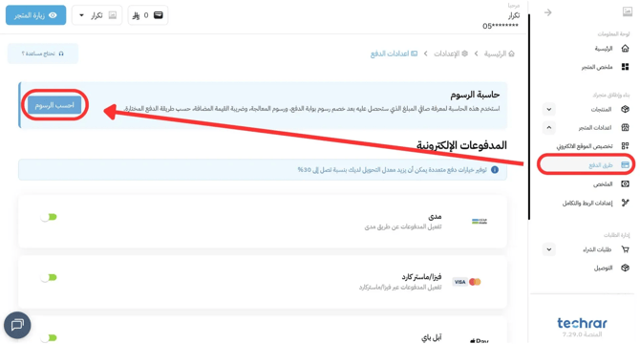
Task: Collapse the store settings chevron
Action: pos(549,128)
